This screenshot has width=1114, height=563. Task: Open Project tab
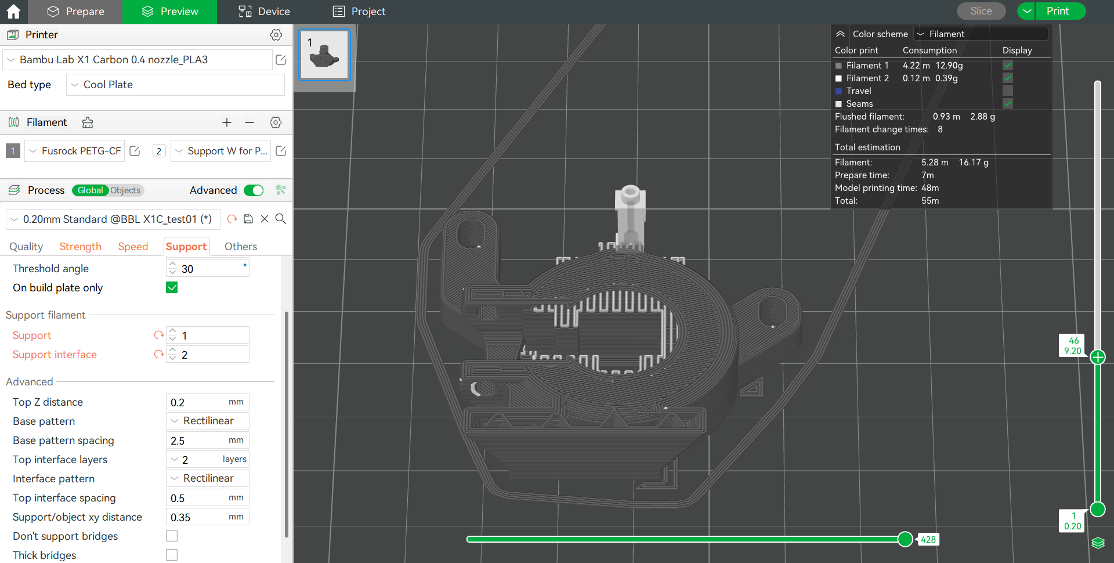359,12
